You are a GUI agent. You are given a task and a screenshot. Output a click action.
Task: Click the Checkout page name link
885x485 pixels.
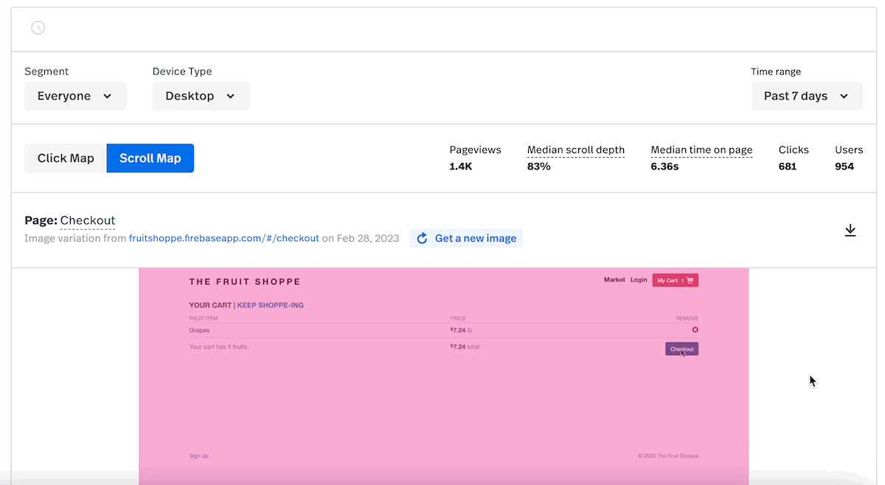[x=87, y=220]
